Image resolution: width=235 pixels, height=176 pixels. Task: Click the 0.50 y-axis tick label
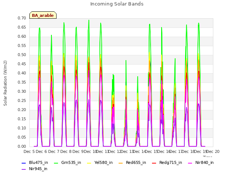[x=22, y=55]
